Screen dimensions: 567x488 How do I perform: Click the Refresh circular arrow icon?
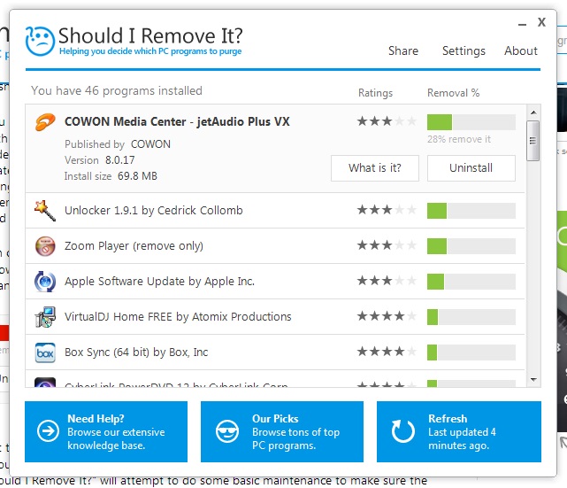(403, 431)
